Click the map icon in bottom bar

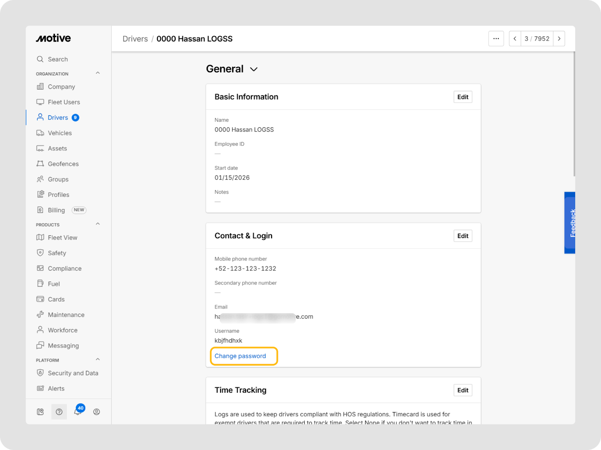click(x=40, y=412)
